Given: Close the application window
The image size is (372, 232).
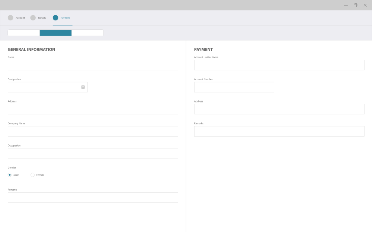Looking at the screenshot, I should [x=365, y=5].
